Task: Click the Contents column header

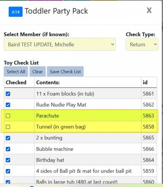Action: (48, 82)
